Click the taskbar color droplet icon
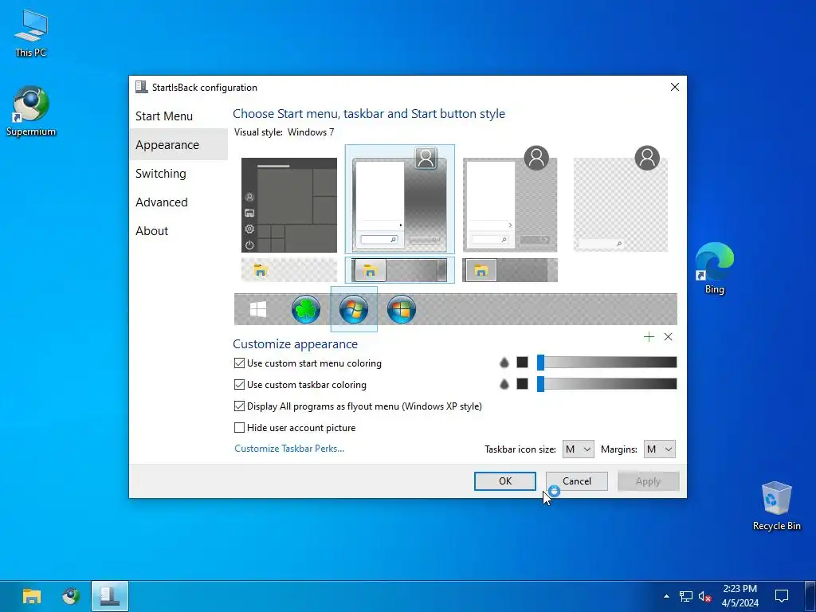The image size is (816, 612). pos(504,384)
